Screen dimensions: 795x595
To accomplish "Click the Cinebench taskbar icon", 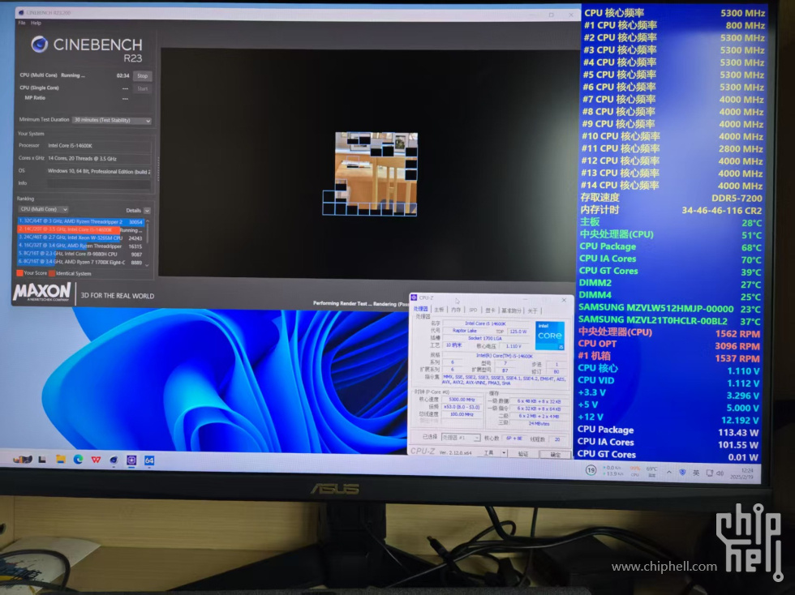I will click(114, 460).
